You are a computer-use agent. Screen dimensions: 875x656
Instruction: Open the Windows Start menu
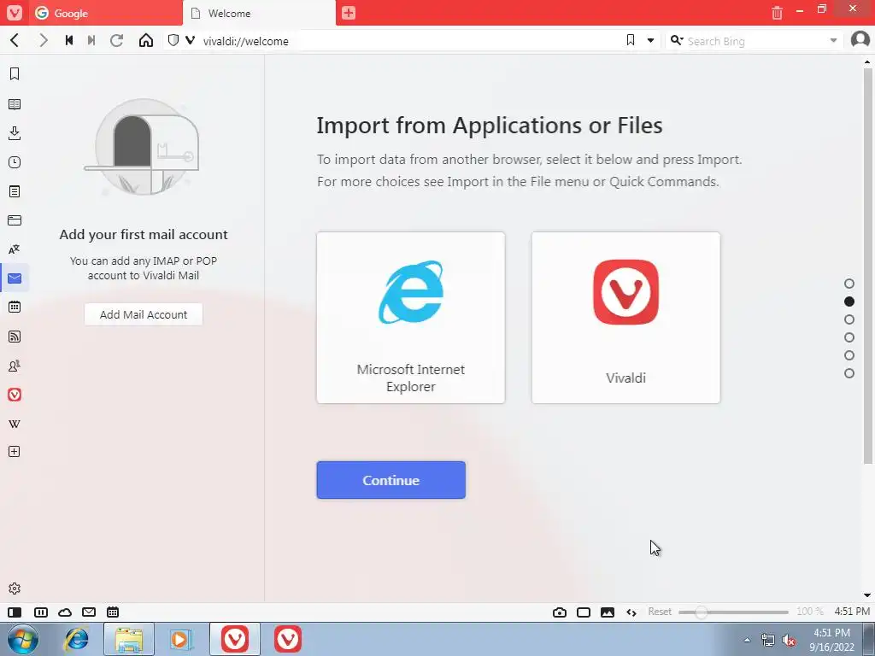(23, 639)
